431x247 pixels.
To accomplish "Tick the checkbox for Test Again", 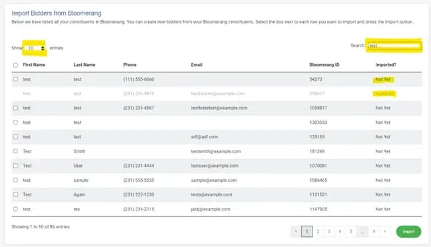I will (x=15, y=194).
